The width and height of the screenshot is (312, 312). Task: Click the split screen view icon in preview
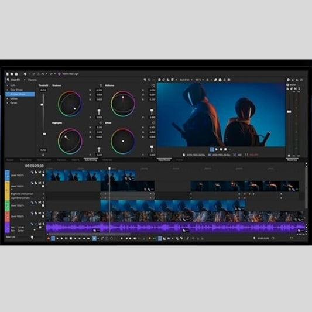173,80
